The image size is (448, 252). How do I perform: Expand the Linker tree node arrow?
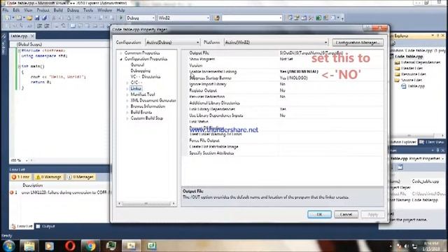(x=127, y=89)
